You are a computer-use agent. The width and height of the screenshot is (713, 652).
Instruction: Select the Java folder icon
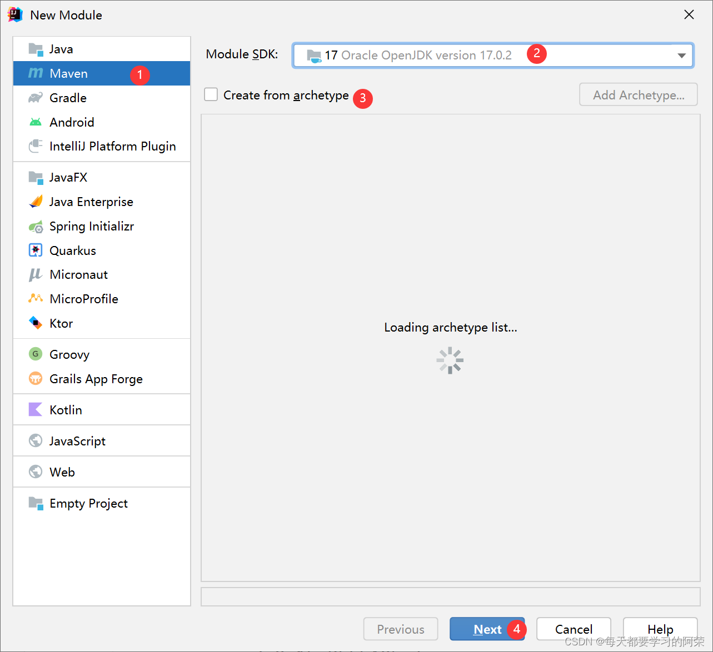pos(36,49)
